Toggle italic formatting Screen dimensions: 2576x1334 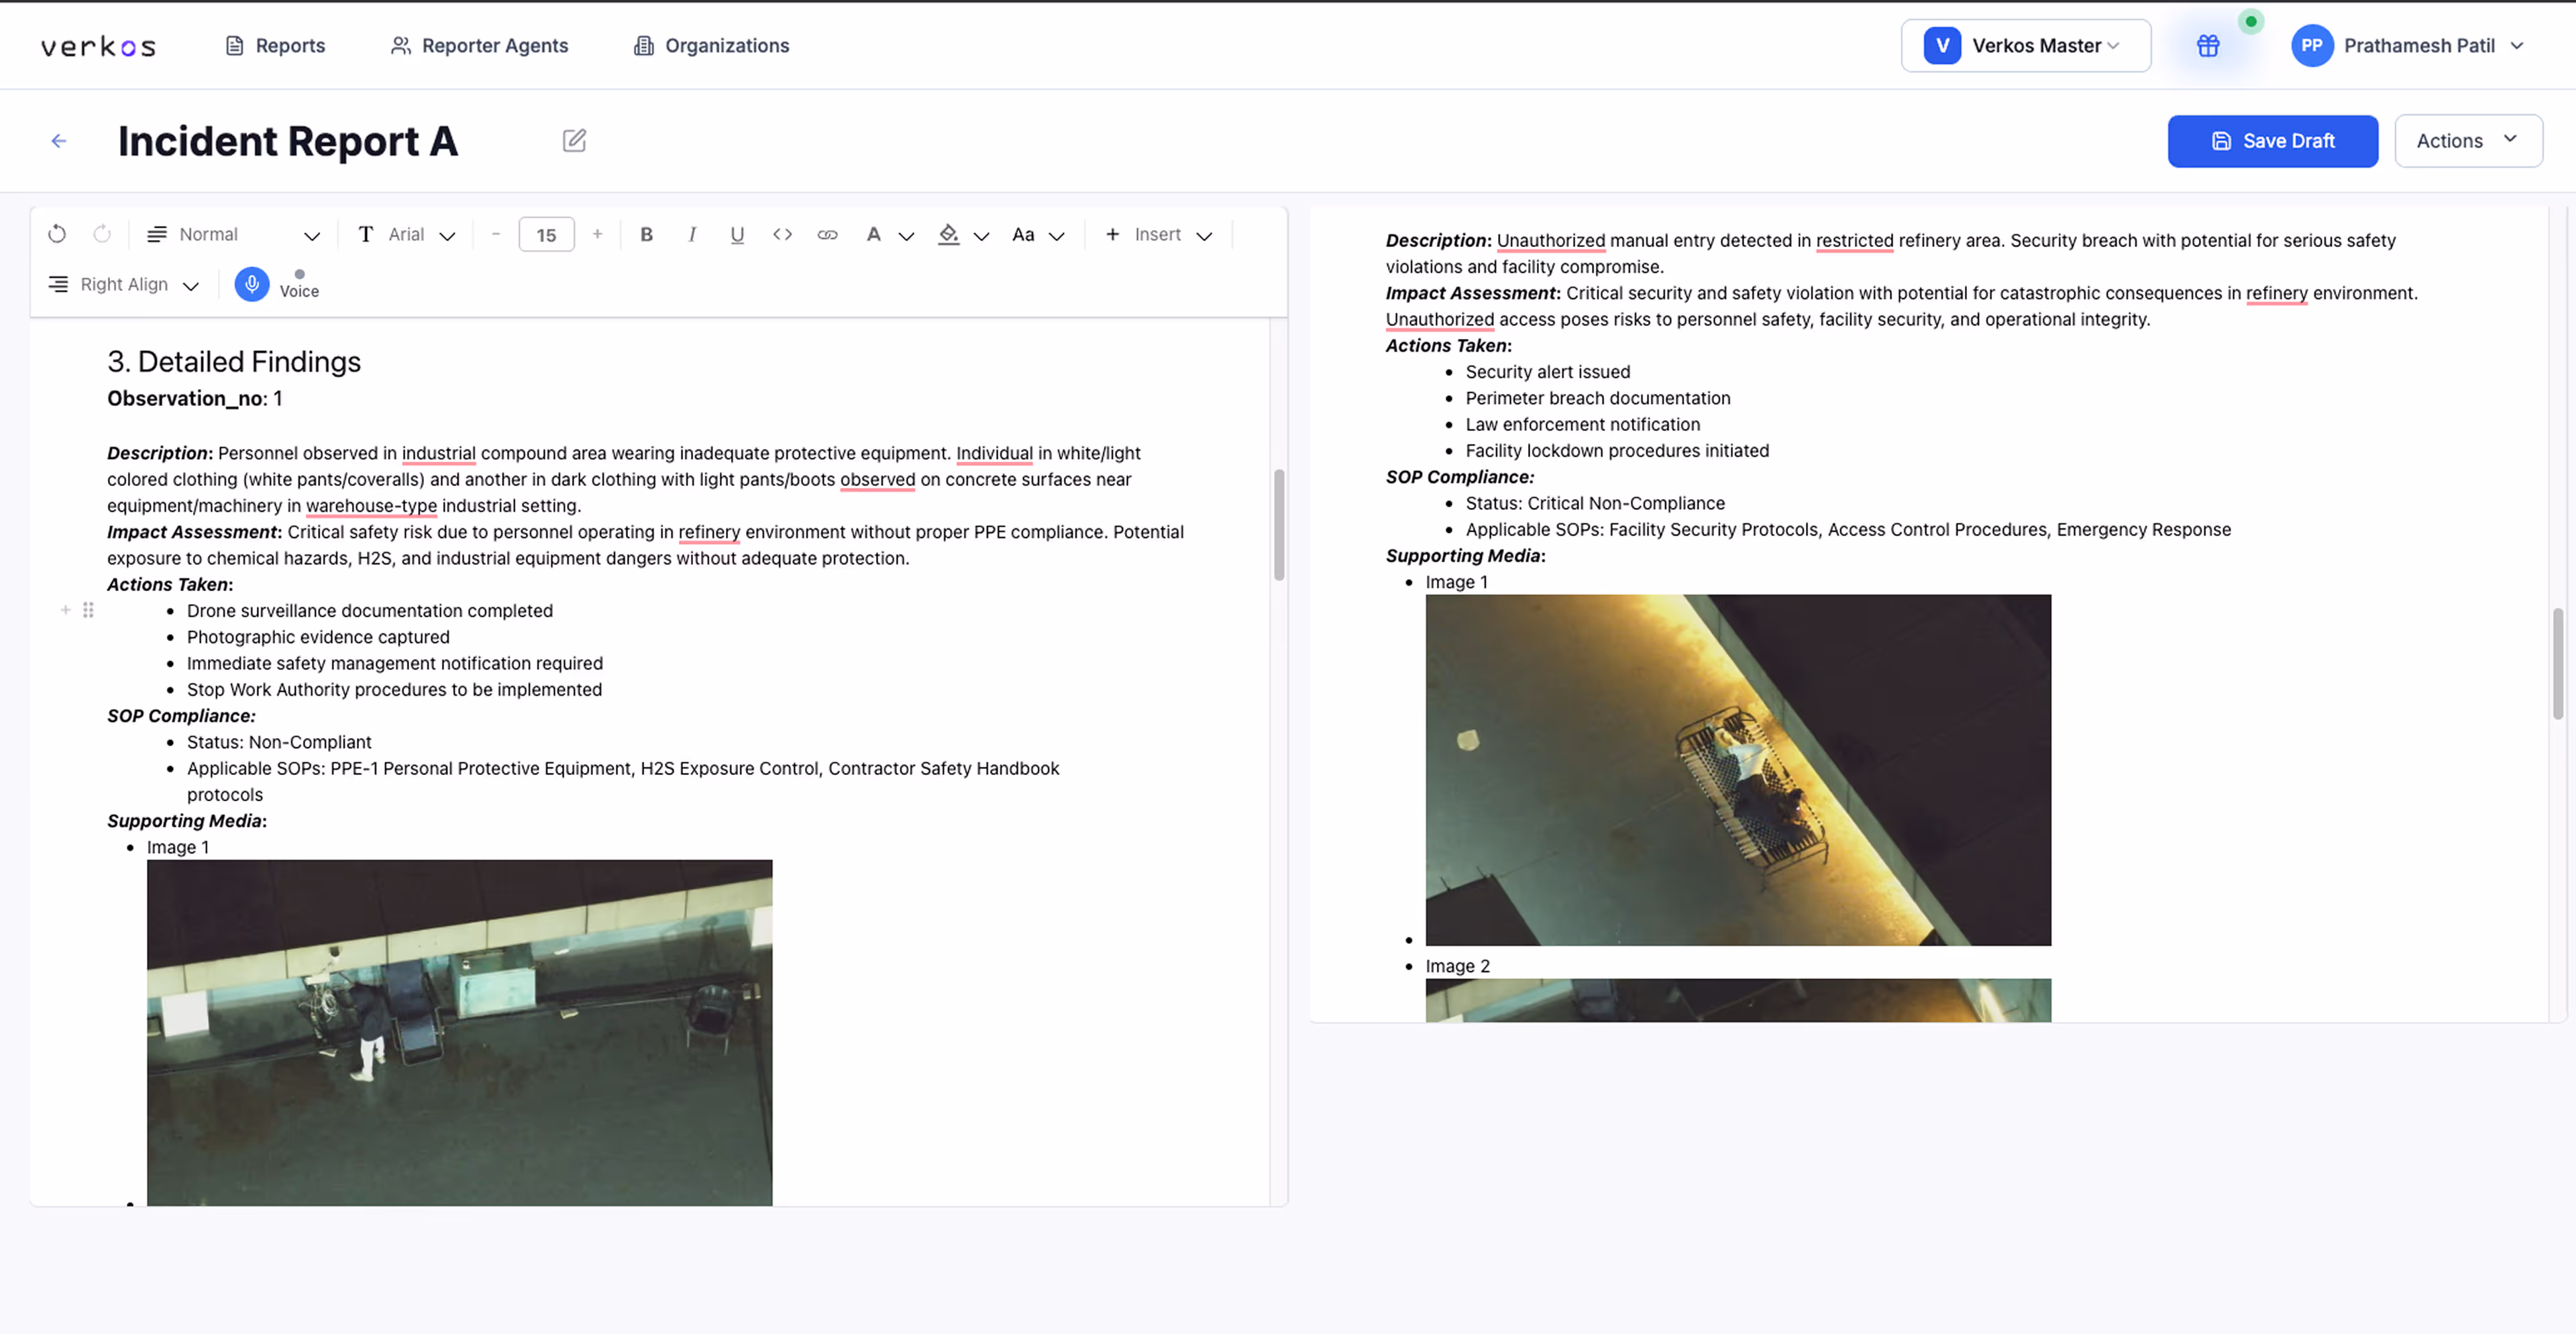(x=691, y=234)
